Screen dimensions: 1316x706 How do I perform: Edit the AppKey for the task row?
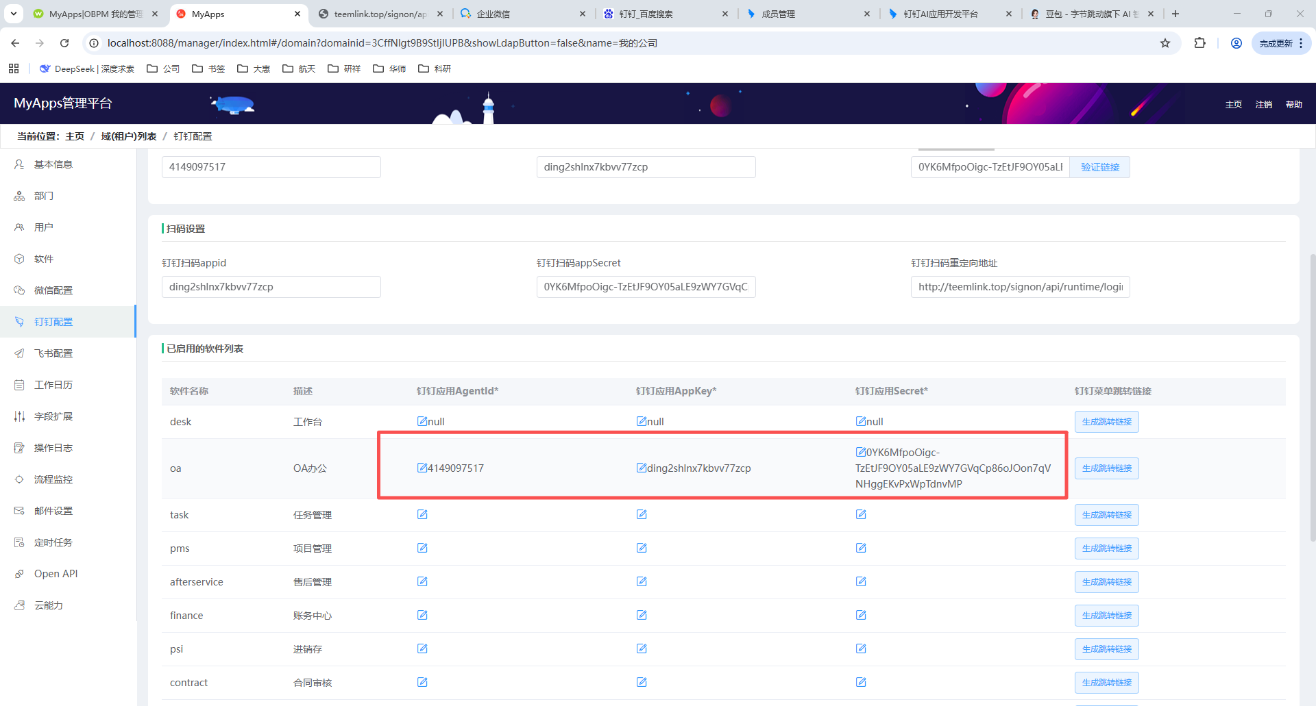click(642, 514)
